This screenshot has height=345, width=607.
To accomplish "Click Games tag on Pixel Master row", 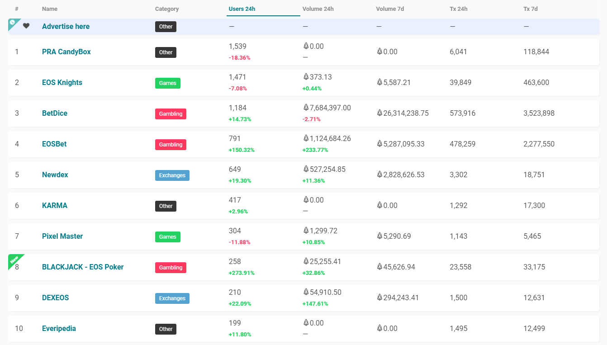I will (x=168, y=236).
